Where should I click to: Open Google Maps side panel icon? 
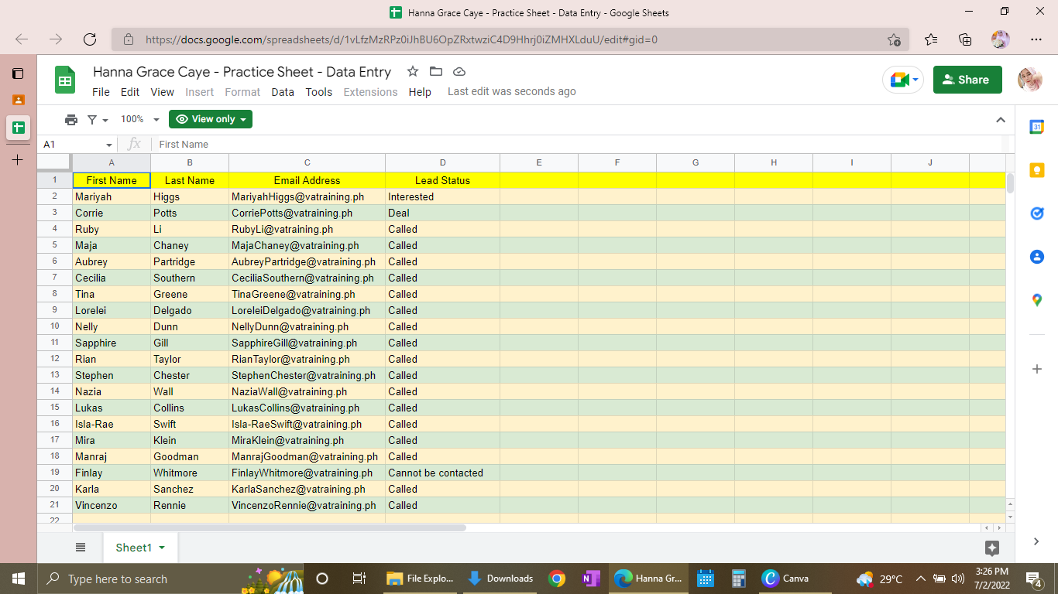pyautogui.click(x=1037, y=300)
